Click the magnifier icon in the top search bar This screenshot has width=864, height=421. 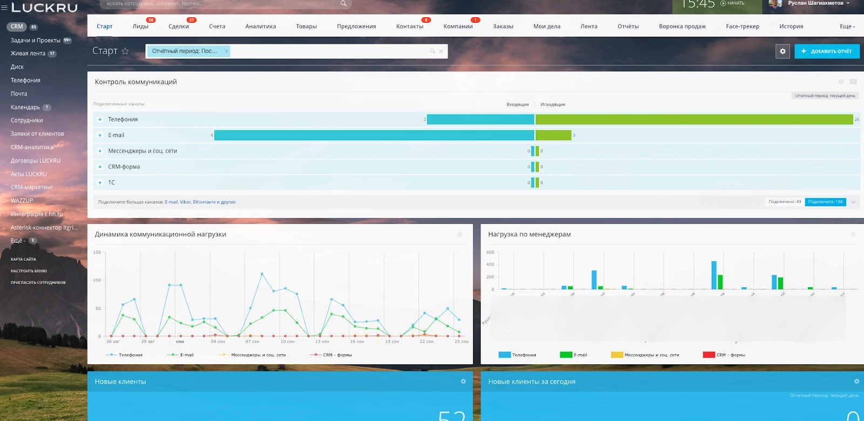pyautogui.click(x=343, y=4)
